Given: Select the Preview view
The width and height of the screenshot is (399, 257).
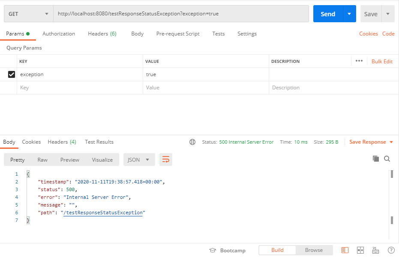Looking at the screenshot, I should (x=70, y=160).
